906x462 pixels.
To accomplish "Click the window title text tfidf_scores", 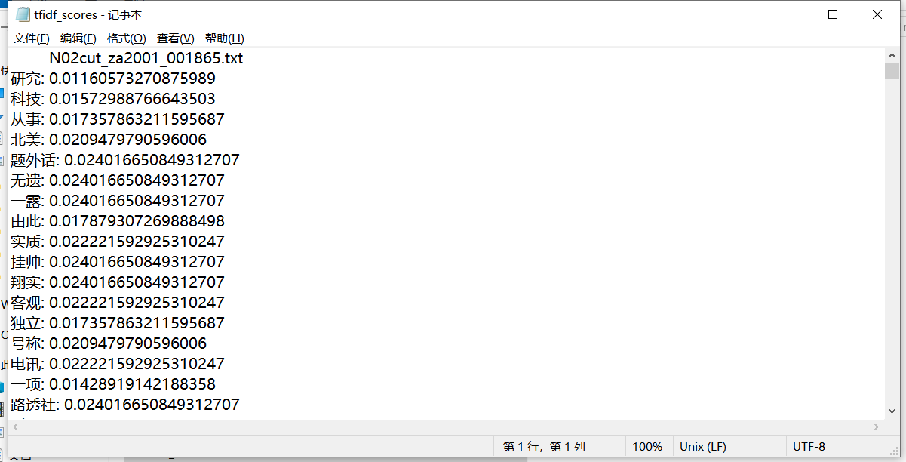I will (66, 14).
